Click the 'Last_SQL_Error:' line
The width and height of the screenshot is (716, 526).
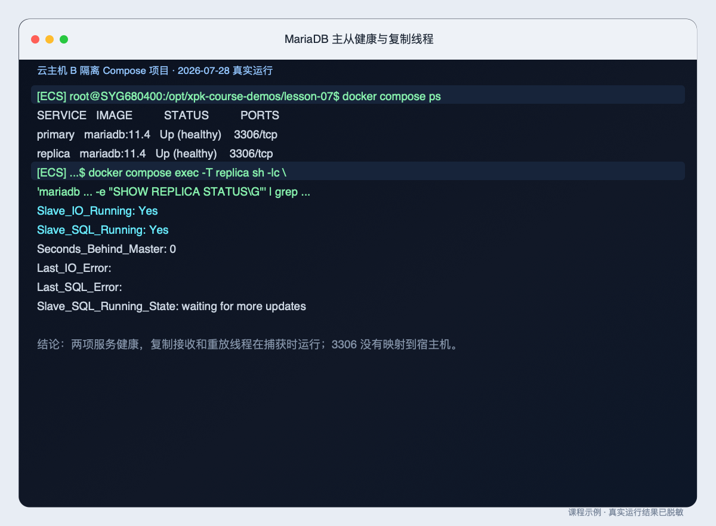tap(79, 287)
